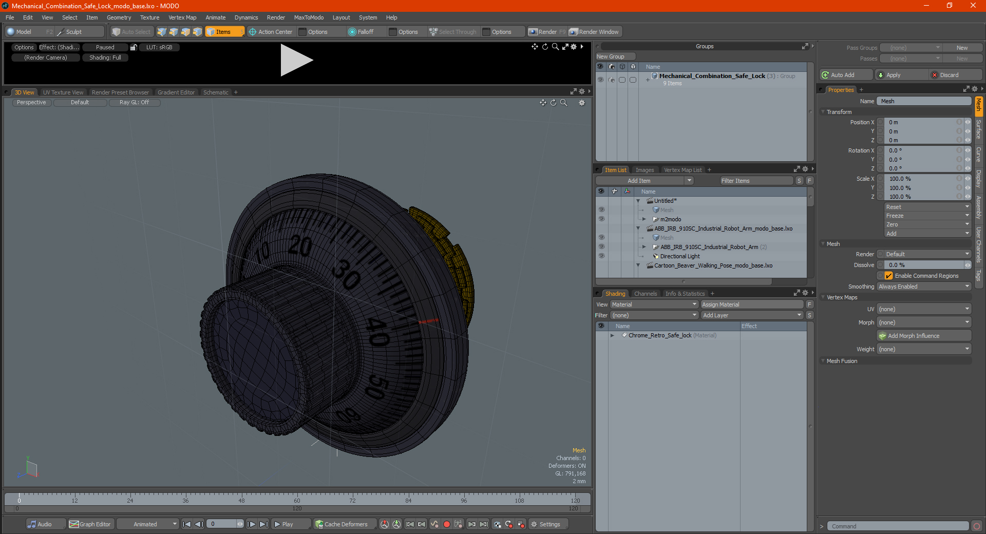Step to previous frame
The width and height of the screenshot is (986, 534).
point(199,524)
